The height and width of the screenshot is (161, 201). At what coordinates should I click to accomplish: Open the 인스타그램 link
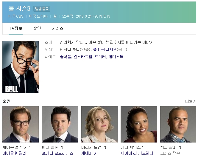click(x=83, y=57)
